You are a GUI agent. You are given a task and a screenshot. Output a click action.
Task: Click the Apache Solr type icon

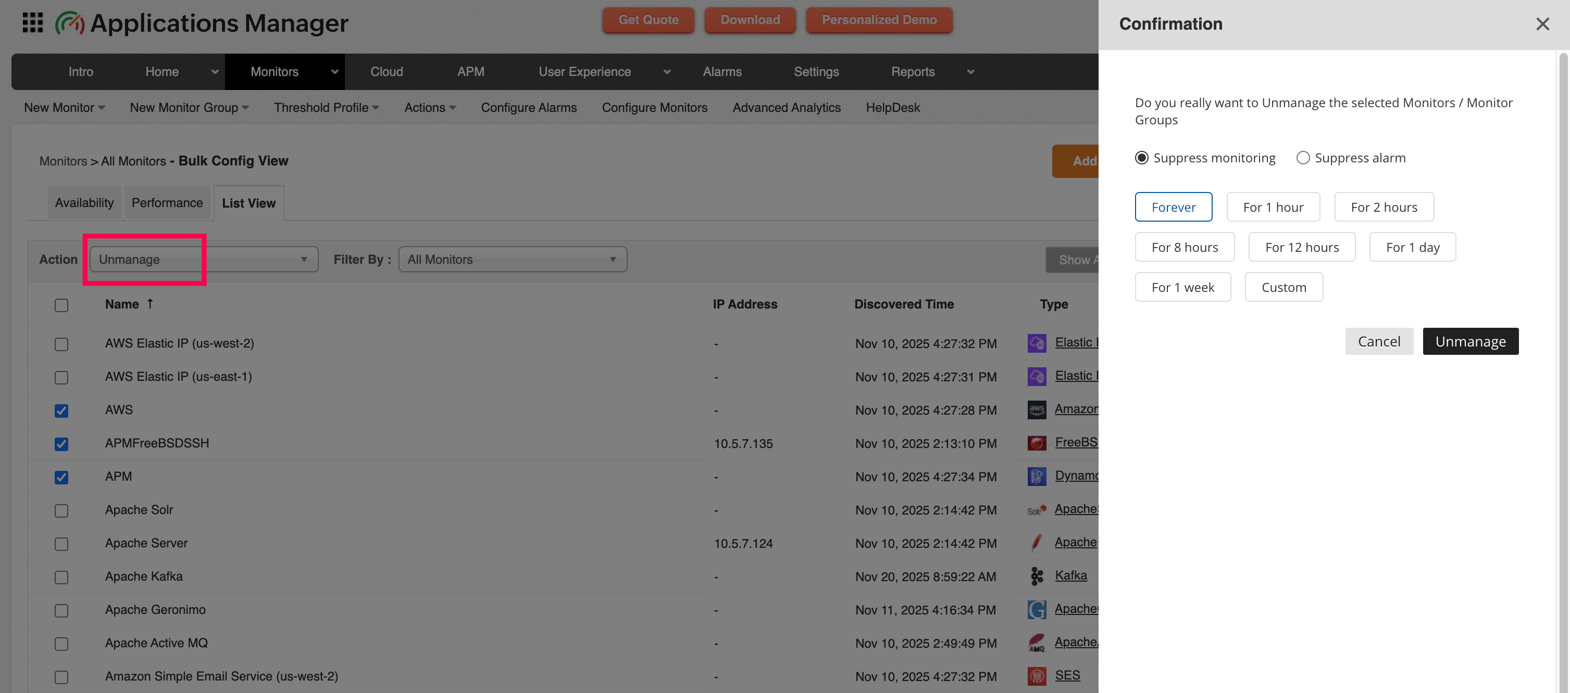[x=1037, y=510]
